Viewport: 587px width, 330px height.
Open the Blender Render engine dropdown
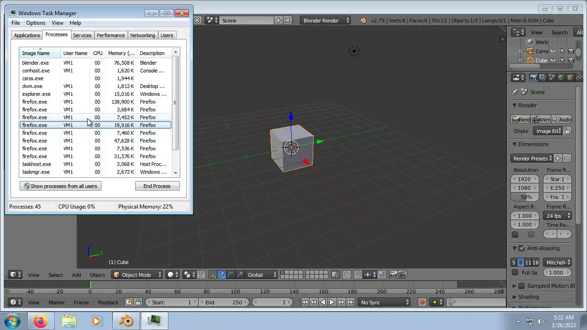325,20
